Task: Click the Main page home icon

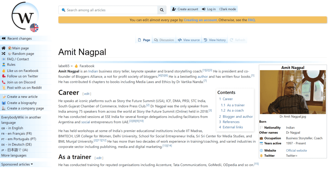Action: (x=3, y=48)
